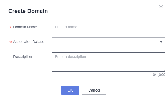Expand the dataset list via empty select box
This screenshot has width=168, height=99.
coord(106,42)
